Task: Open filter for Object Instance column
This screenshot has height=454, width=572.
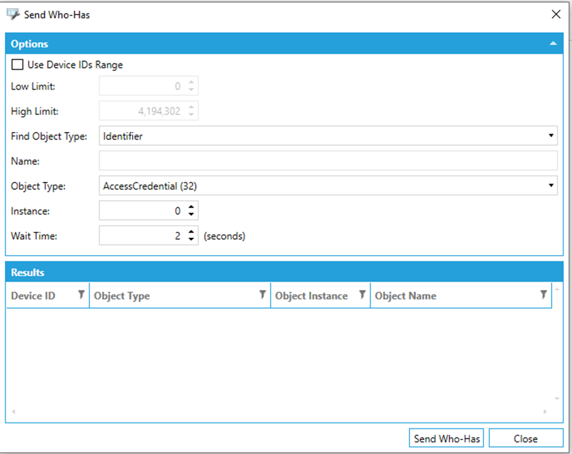Action: (362, 295)
